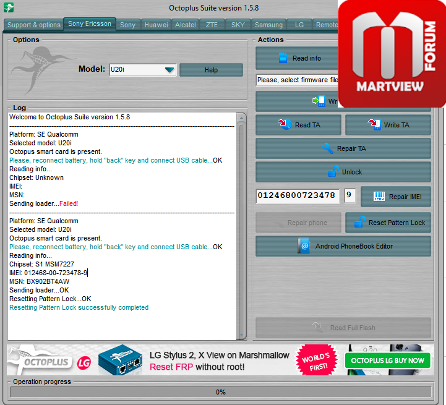
Task: Click the Write firmware phone icon
Action: pyautogui.click(x=319, y=101)
